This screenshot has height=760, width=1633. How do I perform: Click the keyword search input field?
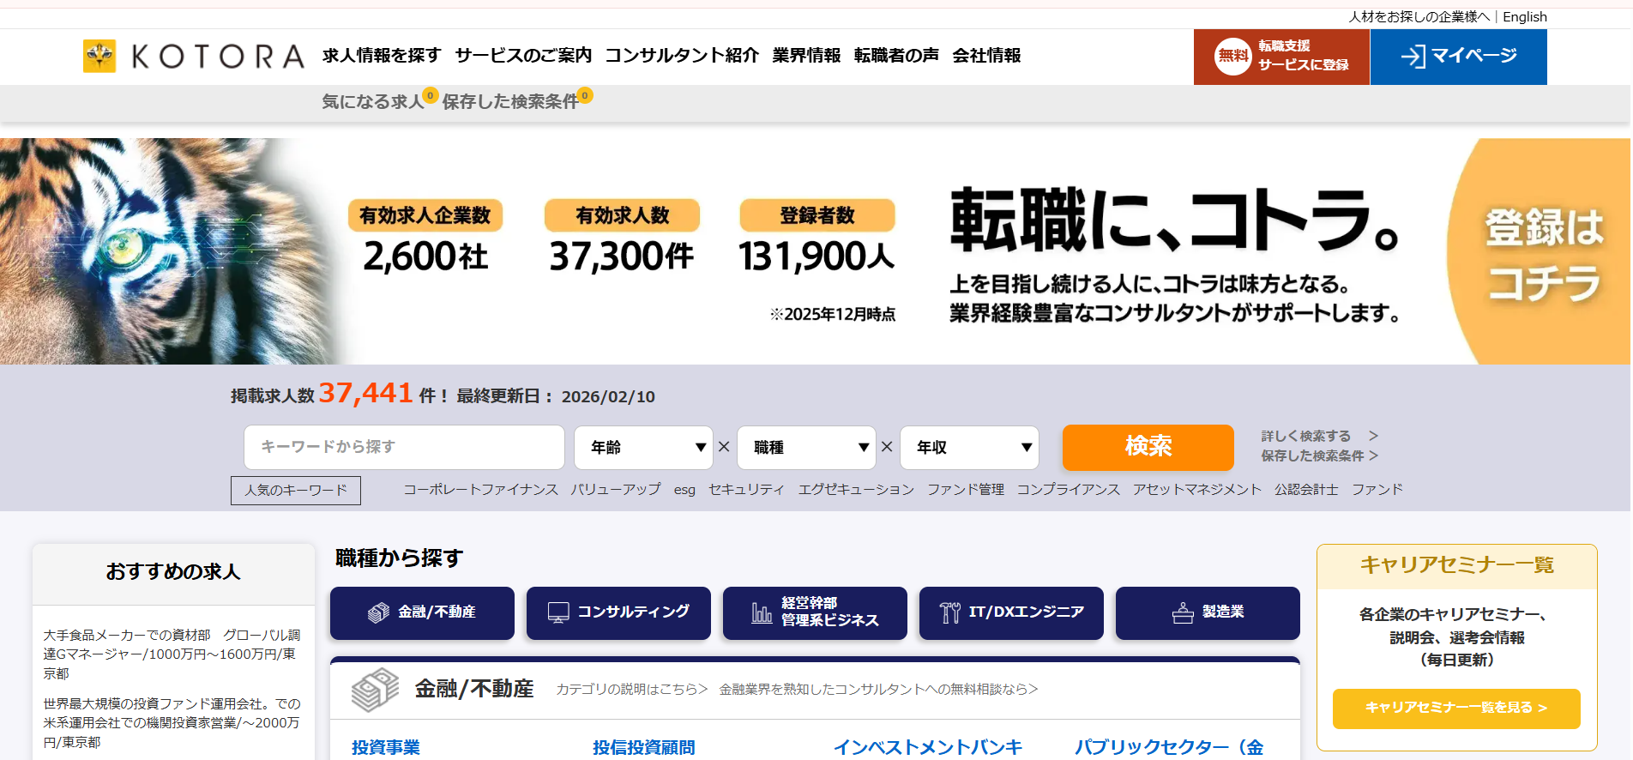point(404,448)
